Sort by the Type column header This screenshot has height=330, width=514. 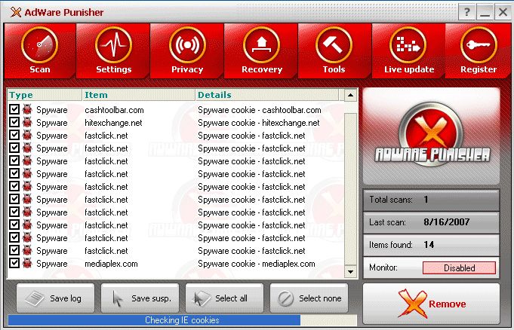pyautogui.click(x=45, y=95)
